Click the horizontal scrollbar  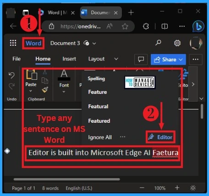click(66, 179)
